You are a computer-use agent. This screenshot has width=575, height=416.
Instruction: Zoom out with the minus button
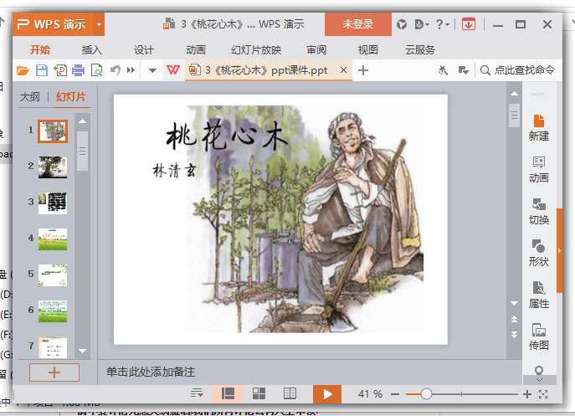(x=395, y=394)
